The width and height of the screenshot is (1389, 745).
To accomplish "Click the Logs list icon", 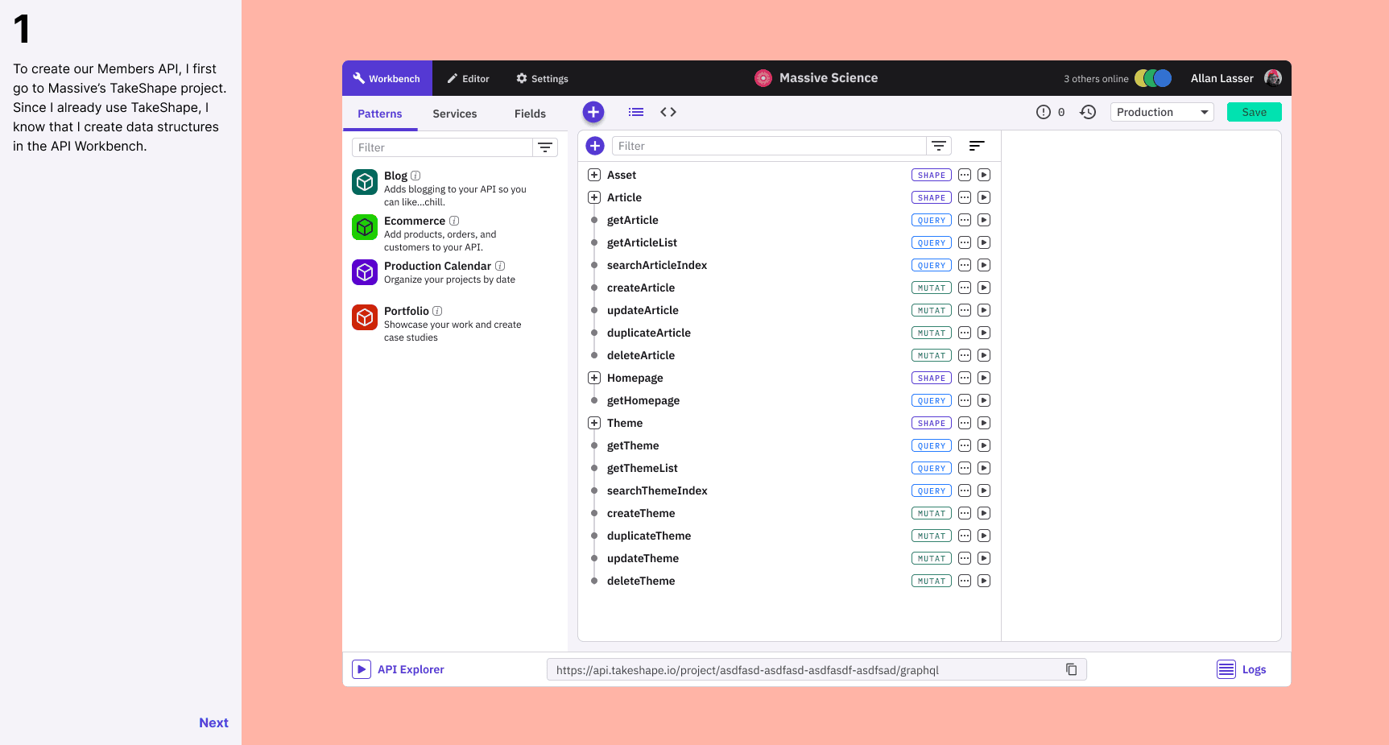I will point(1226,669).
